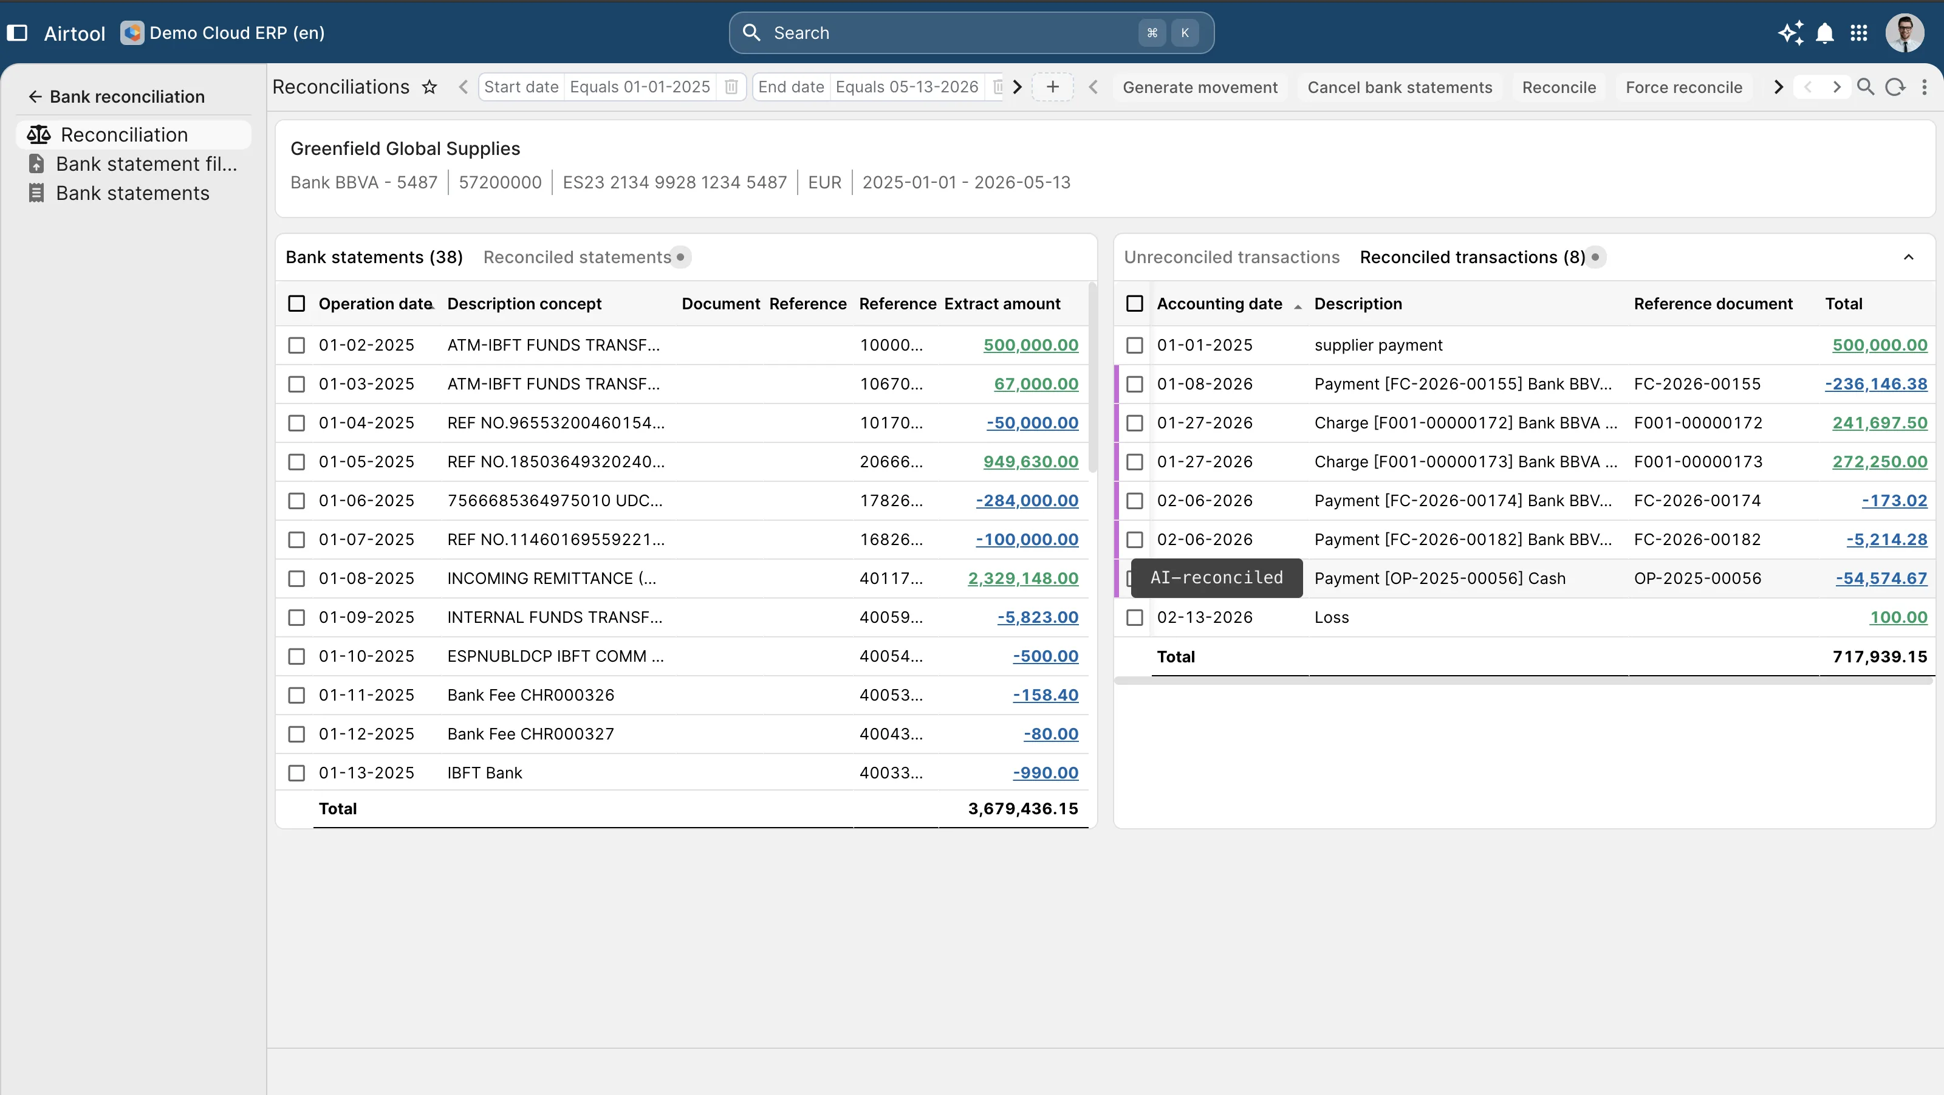Open the 2,329,148.00 amount link
Screen dimensions: 1944x1095
pyautogui.click(x=1023, y=579)
